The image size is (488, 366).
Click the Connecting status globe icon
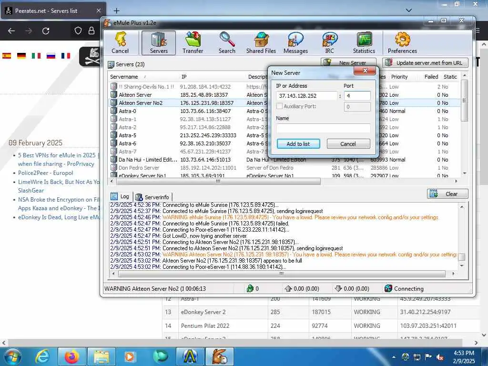pyautogui.click(x=388, y=288)
